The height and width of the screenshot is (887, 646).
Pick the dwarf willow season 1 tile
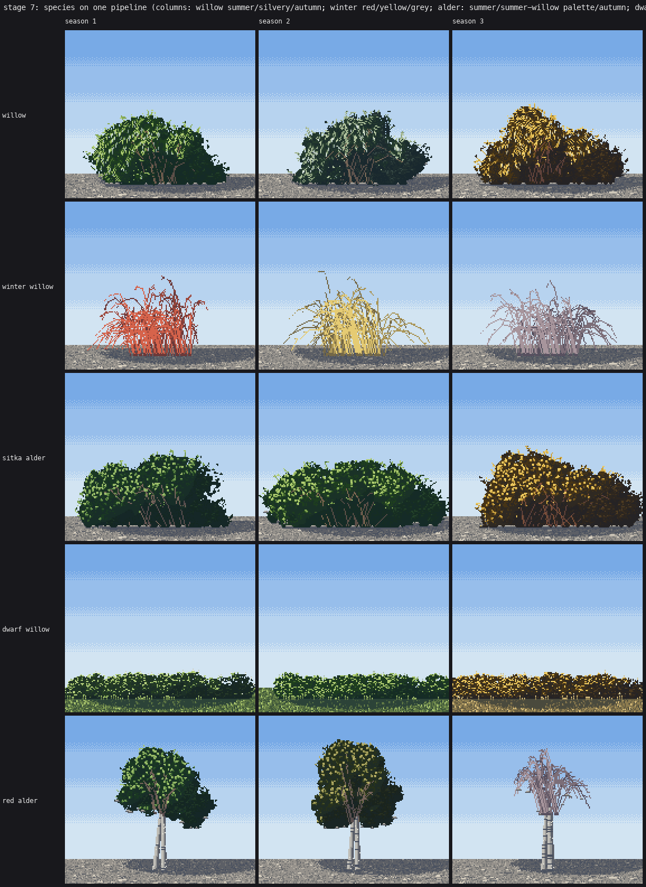pos(160,628)
